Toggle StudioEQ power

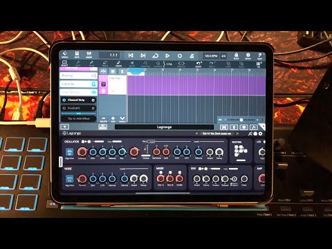click(x=64, y=108)
